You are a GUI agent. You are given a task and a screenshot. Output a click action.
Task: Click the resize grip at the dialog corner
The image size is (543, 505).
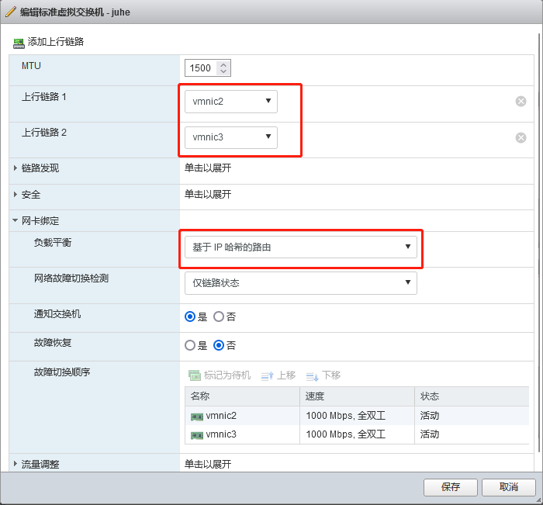[x=538, y=500]
